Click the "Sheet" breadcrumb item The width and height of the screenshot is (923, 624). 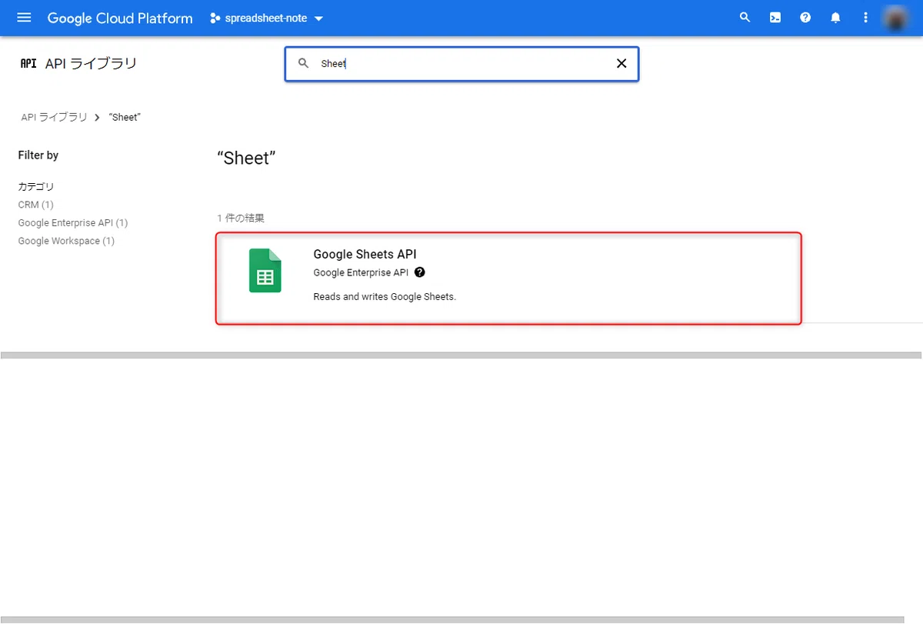[125, 117]
